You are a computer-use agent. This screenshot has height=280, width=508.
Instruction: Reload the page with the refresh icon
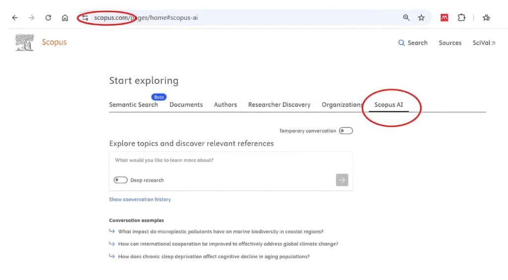pos(48,17)
